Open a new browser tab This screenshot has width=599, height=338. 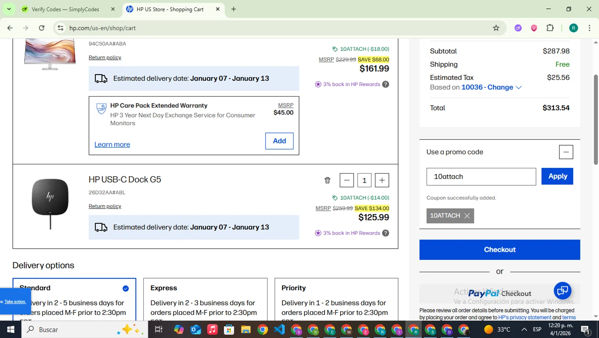234,9
